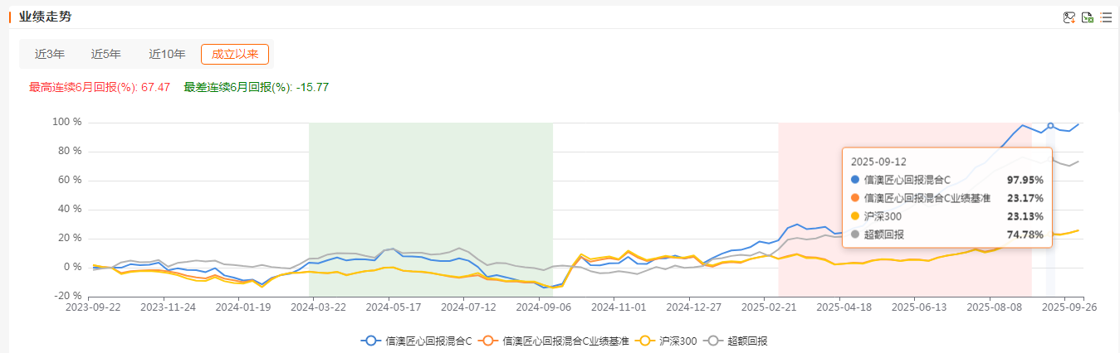
Task: Toggle 信澳匡心回报混合C业绩基准 legend label
Action: pyautogui.click(x=565, y=341)
